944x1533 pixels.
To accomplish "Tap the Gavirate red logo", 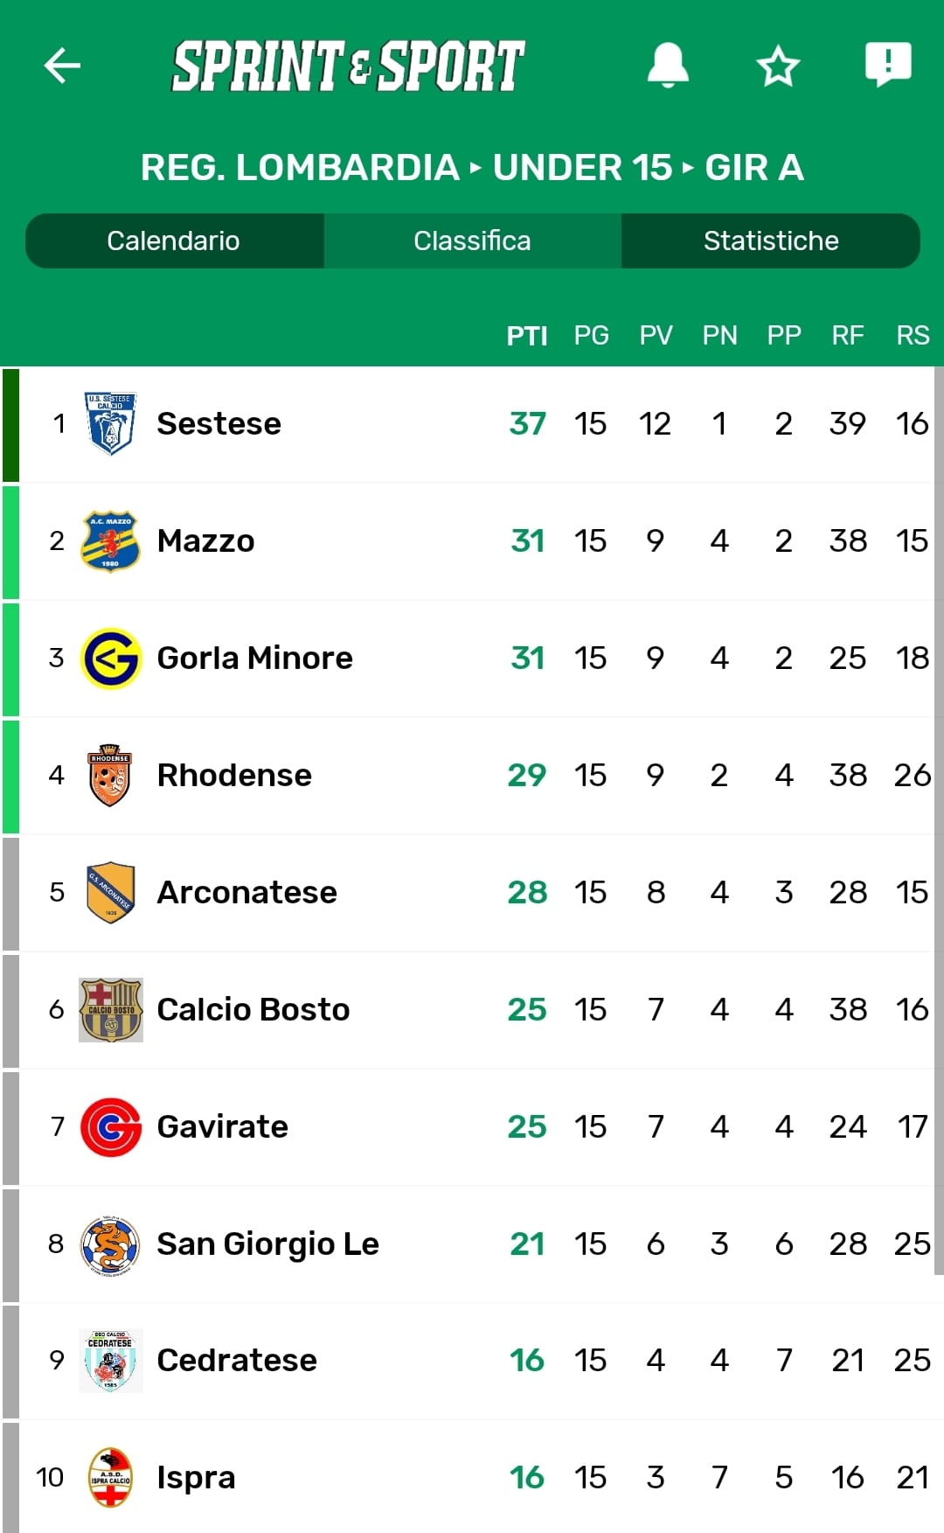I will [110, 1127].
